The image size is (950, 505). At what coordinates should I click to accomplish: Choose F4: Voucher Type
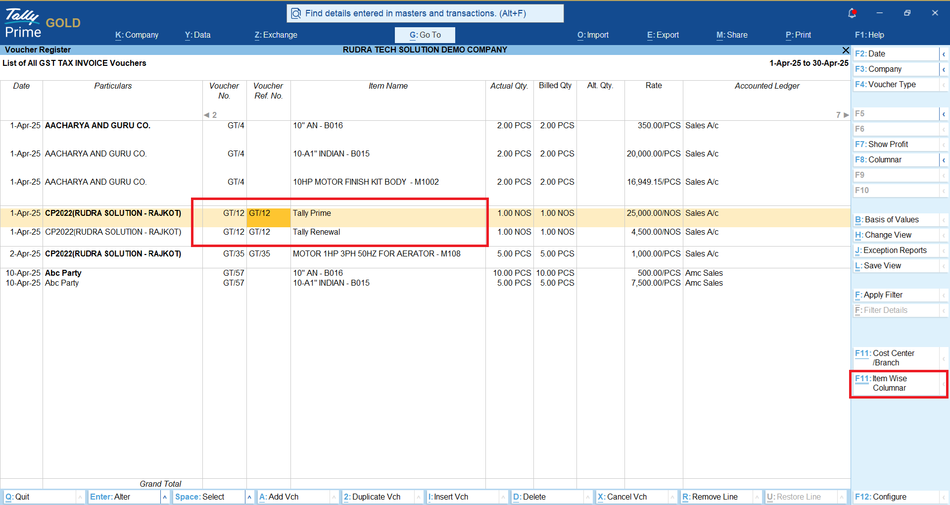[x=896, y=85]
